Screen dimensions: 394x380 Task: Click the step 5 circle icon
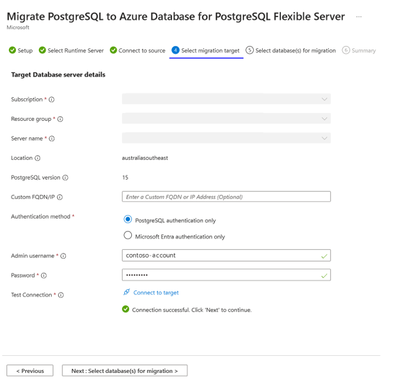pos(250,50)
